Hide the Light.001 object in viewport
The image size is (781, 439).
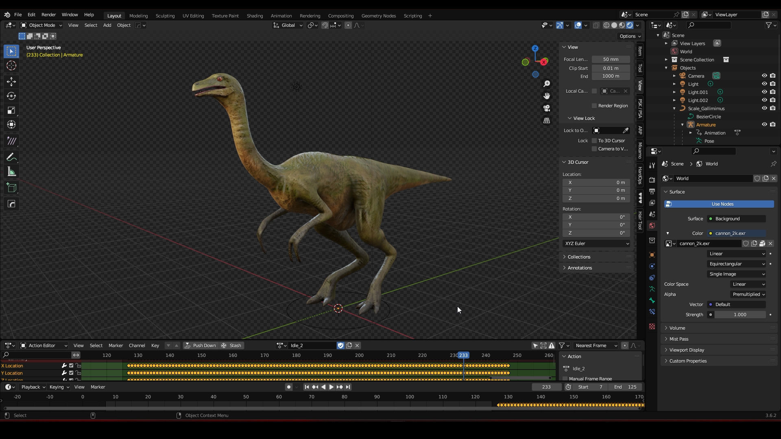tap(764, 92)
